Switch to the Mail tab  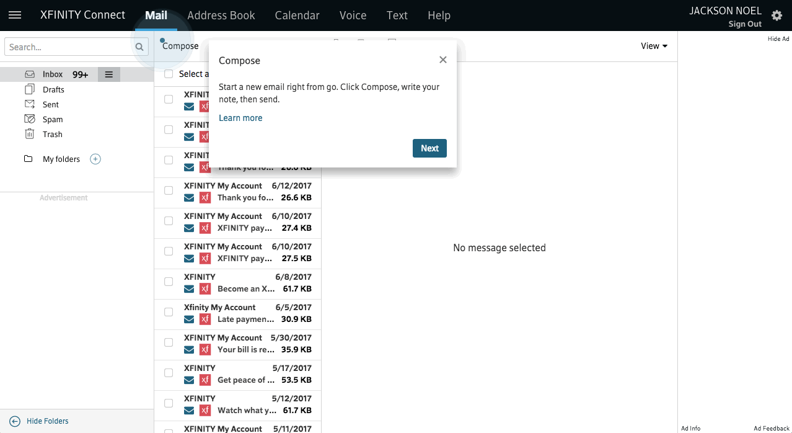point(156,16)
